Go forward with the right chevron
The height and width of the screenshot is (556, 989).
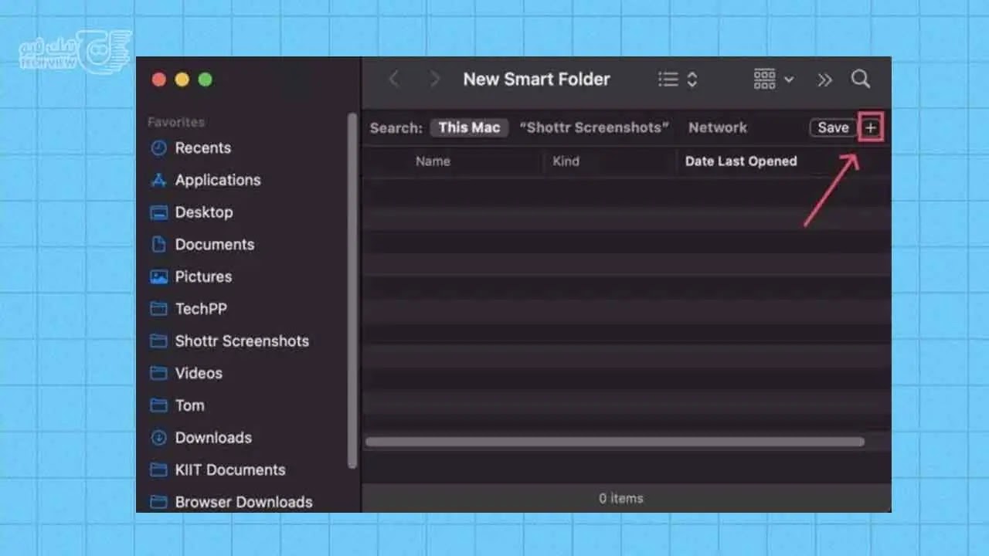click(x=435, y=79)
